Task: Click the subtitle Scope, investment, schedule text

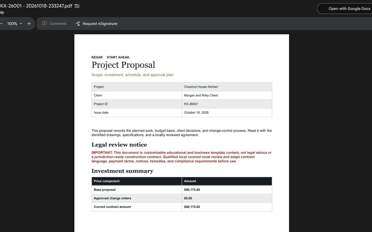Action: 133,75
